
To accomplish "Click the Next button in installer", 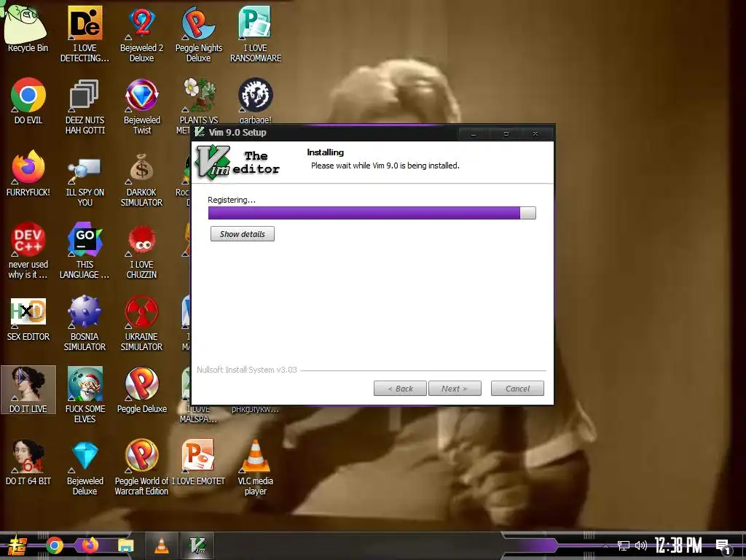I will [x=455, y=389].
